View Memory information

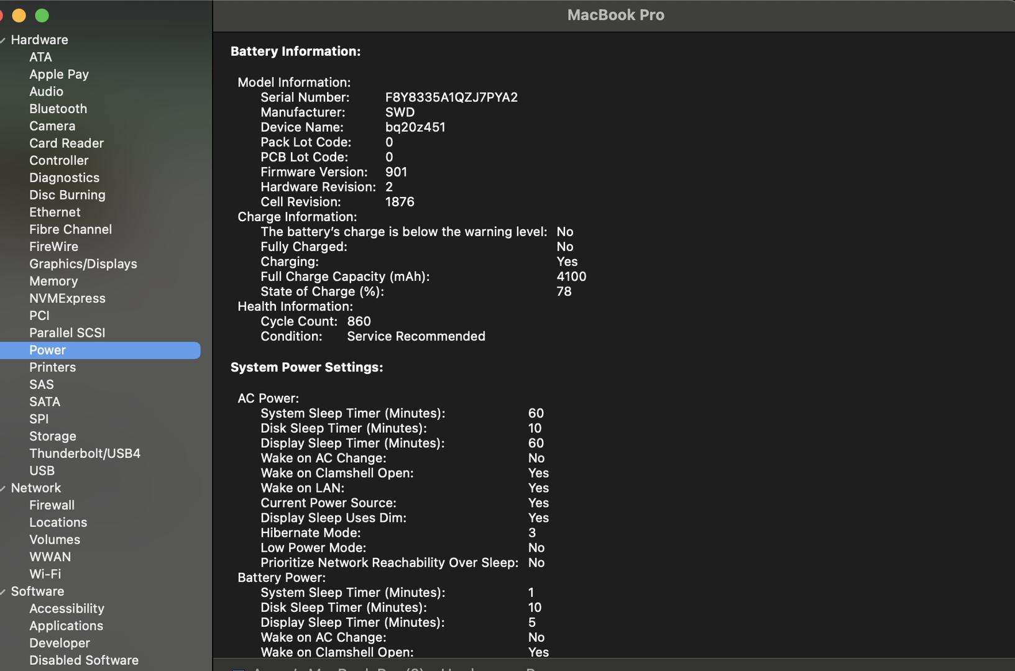coord(53,281)
